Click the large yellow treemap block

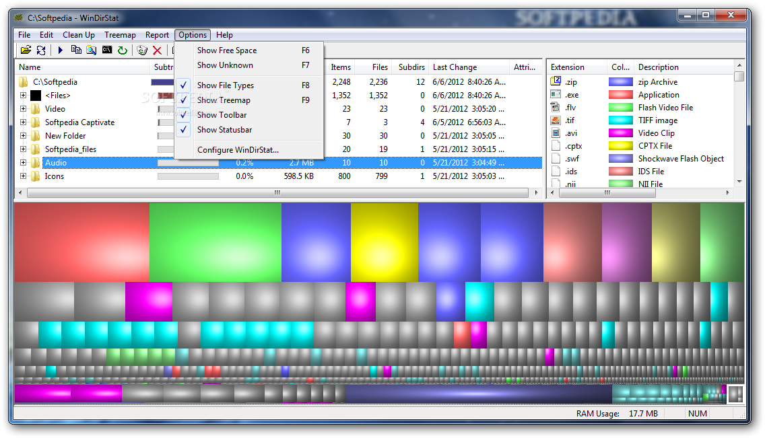coord(385,242)
